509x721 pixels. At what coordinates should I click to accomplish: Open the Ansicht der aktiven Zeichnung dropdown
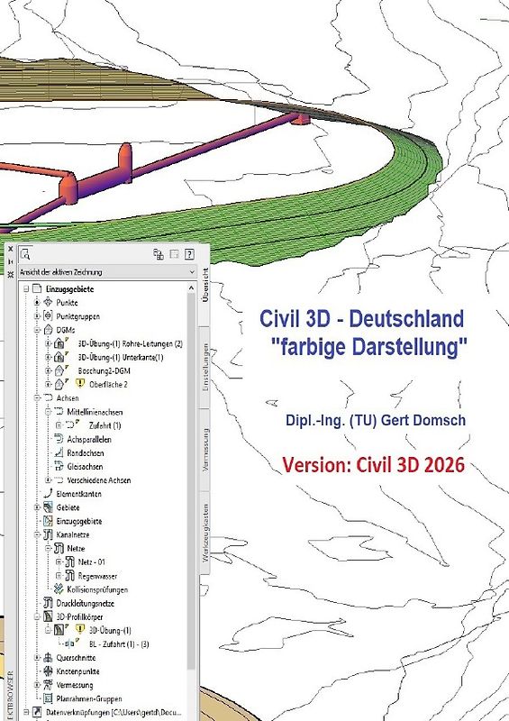point(107,272)
